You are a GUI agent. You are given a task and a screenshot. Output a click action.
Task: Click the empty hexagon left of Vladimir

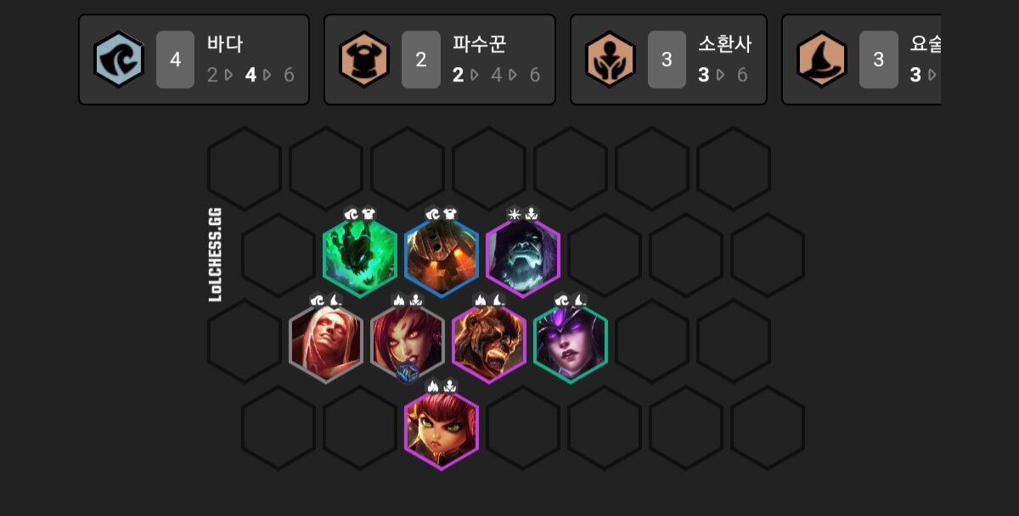(x=245, y=341)
